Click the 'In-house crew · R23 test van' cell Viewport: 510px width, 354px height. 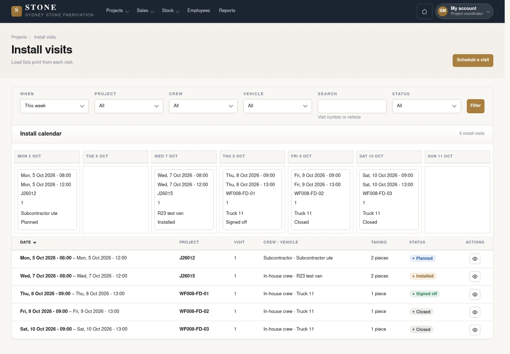tap(293, 276)
